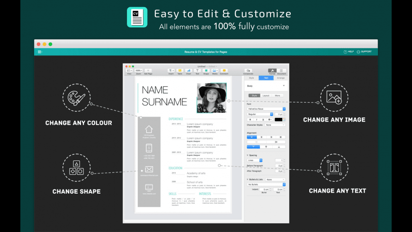Decrease paragraph indent button

(x=257, y=142)
